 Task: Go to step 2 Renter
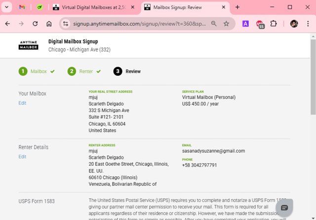pyautogui.click(x=84, y=72)
